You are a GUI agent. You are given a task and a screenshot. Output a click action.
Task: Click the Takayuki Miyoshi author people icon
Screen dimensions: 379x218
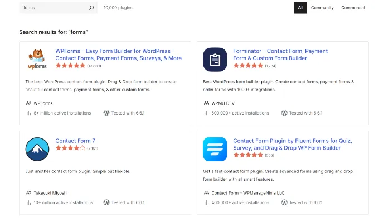[x=28, y=192]
